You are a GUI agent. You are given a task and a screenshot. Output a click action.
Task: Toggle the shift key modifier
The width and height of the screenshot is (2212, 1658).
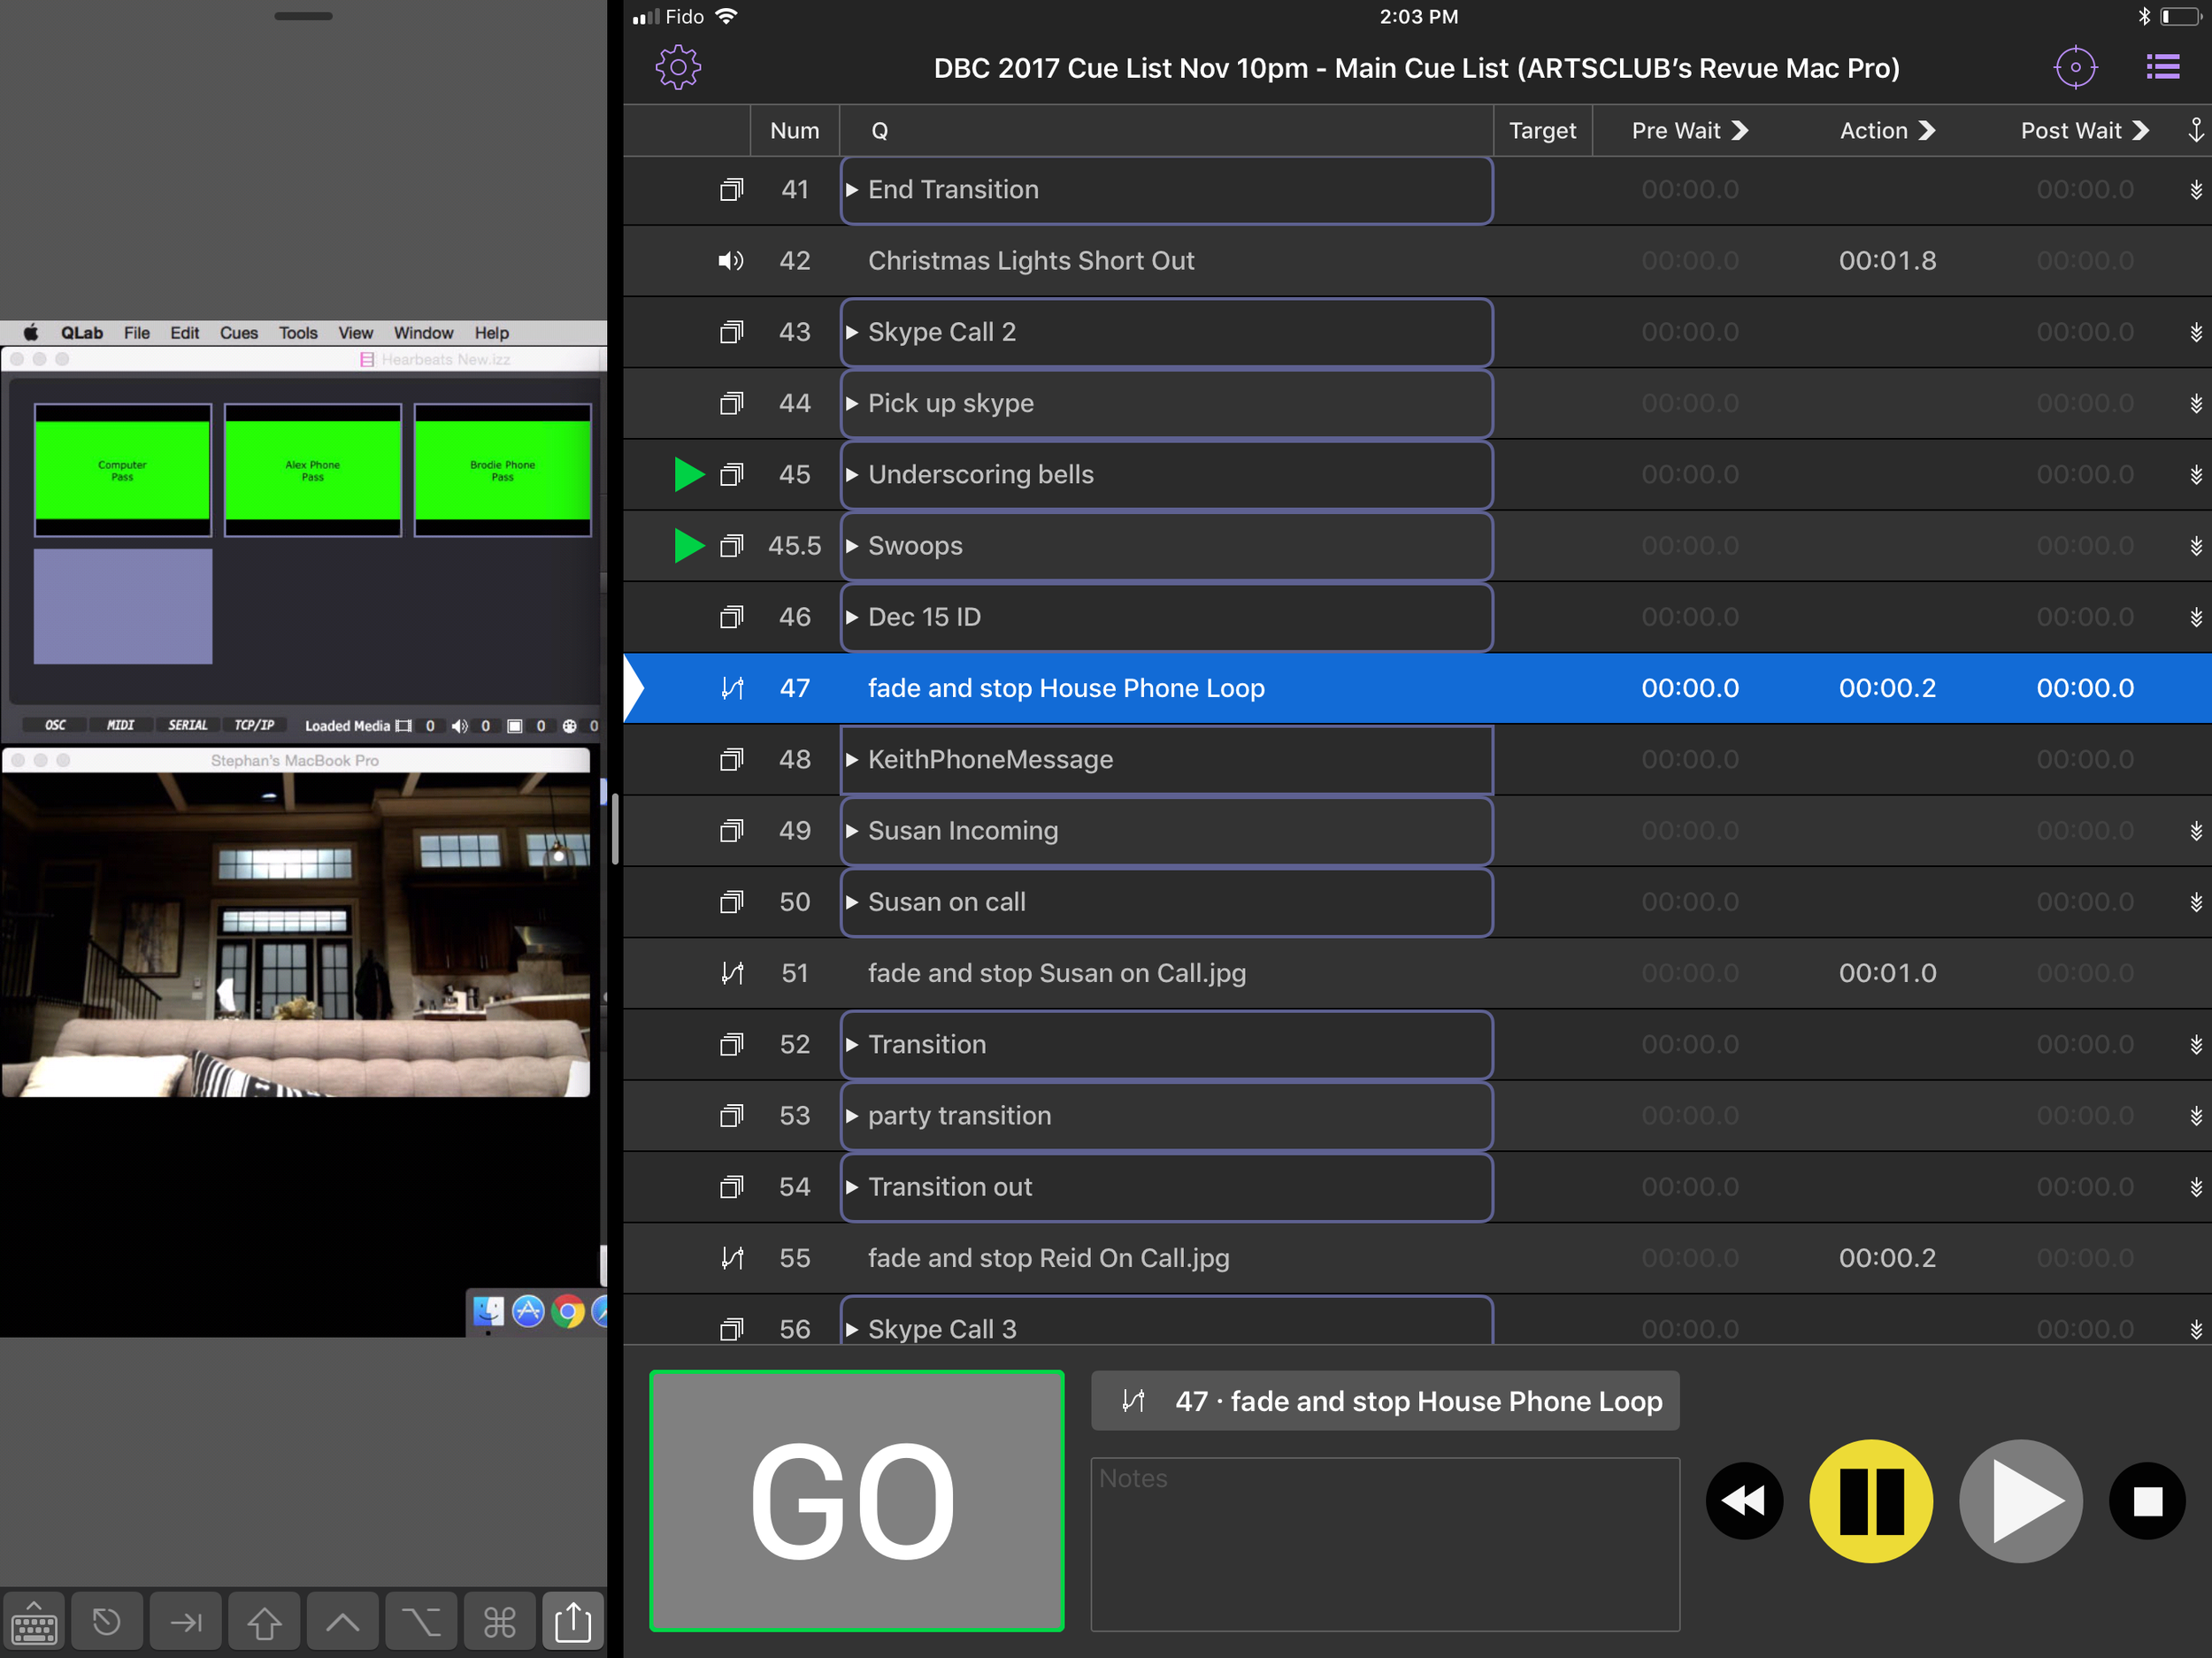(264, 1622)
